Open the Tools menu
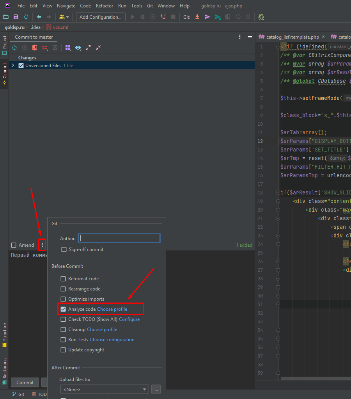Screen dimensions: 351x399 [x=137, y=5]
